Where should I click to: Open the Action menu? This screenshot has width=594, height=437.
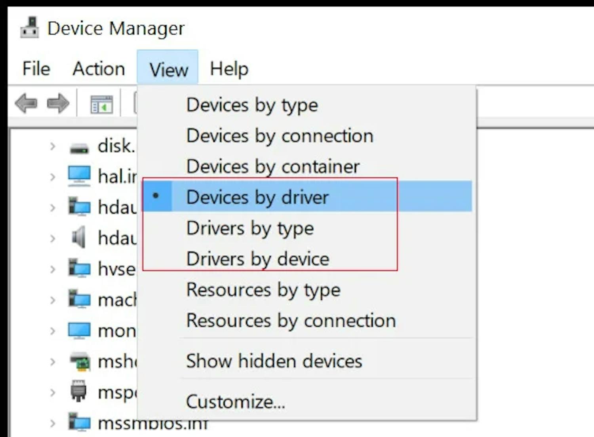98,68
